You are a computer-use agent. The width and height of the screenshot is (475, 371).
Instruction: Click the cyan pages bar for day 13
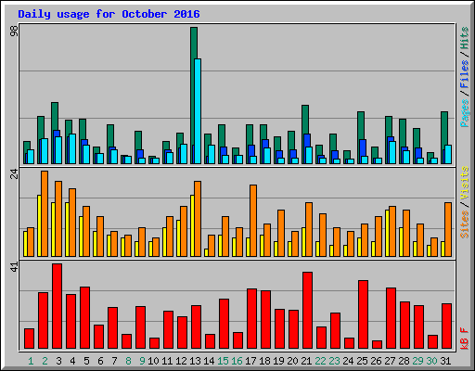pyautogui.click(x=198, y=111)
